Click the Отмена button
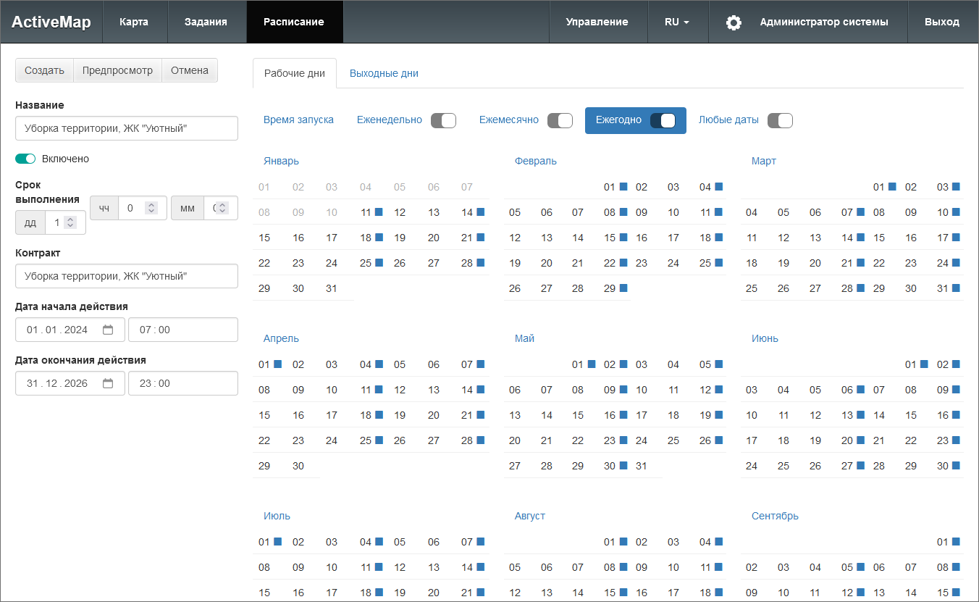This screenshot has width=979, height=602. click(x=190, y=70)
